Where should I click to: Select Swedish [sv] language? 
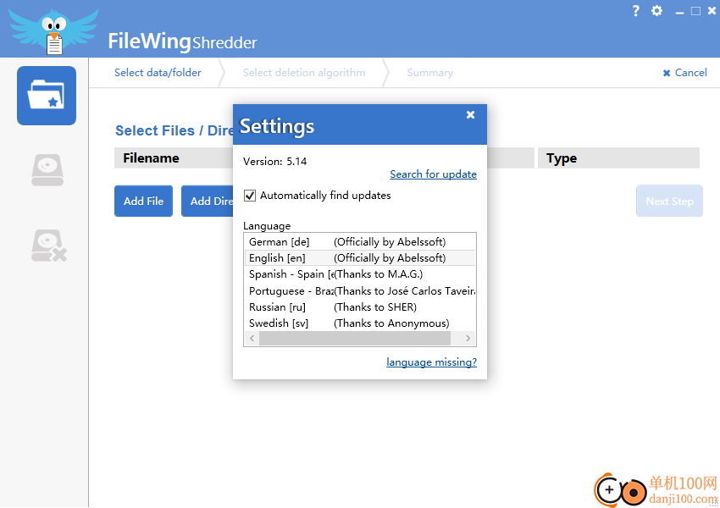[360, 323]
